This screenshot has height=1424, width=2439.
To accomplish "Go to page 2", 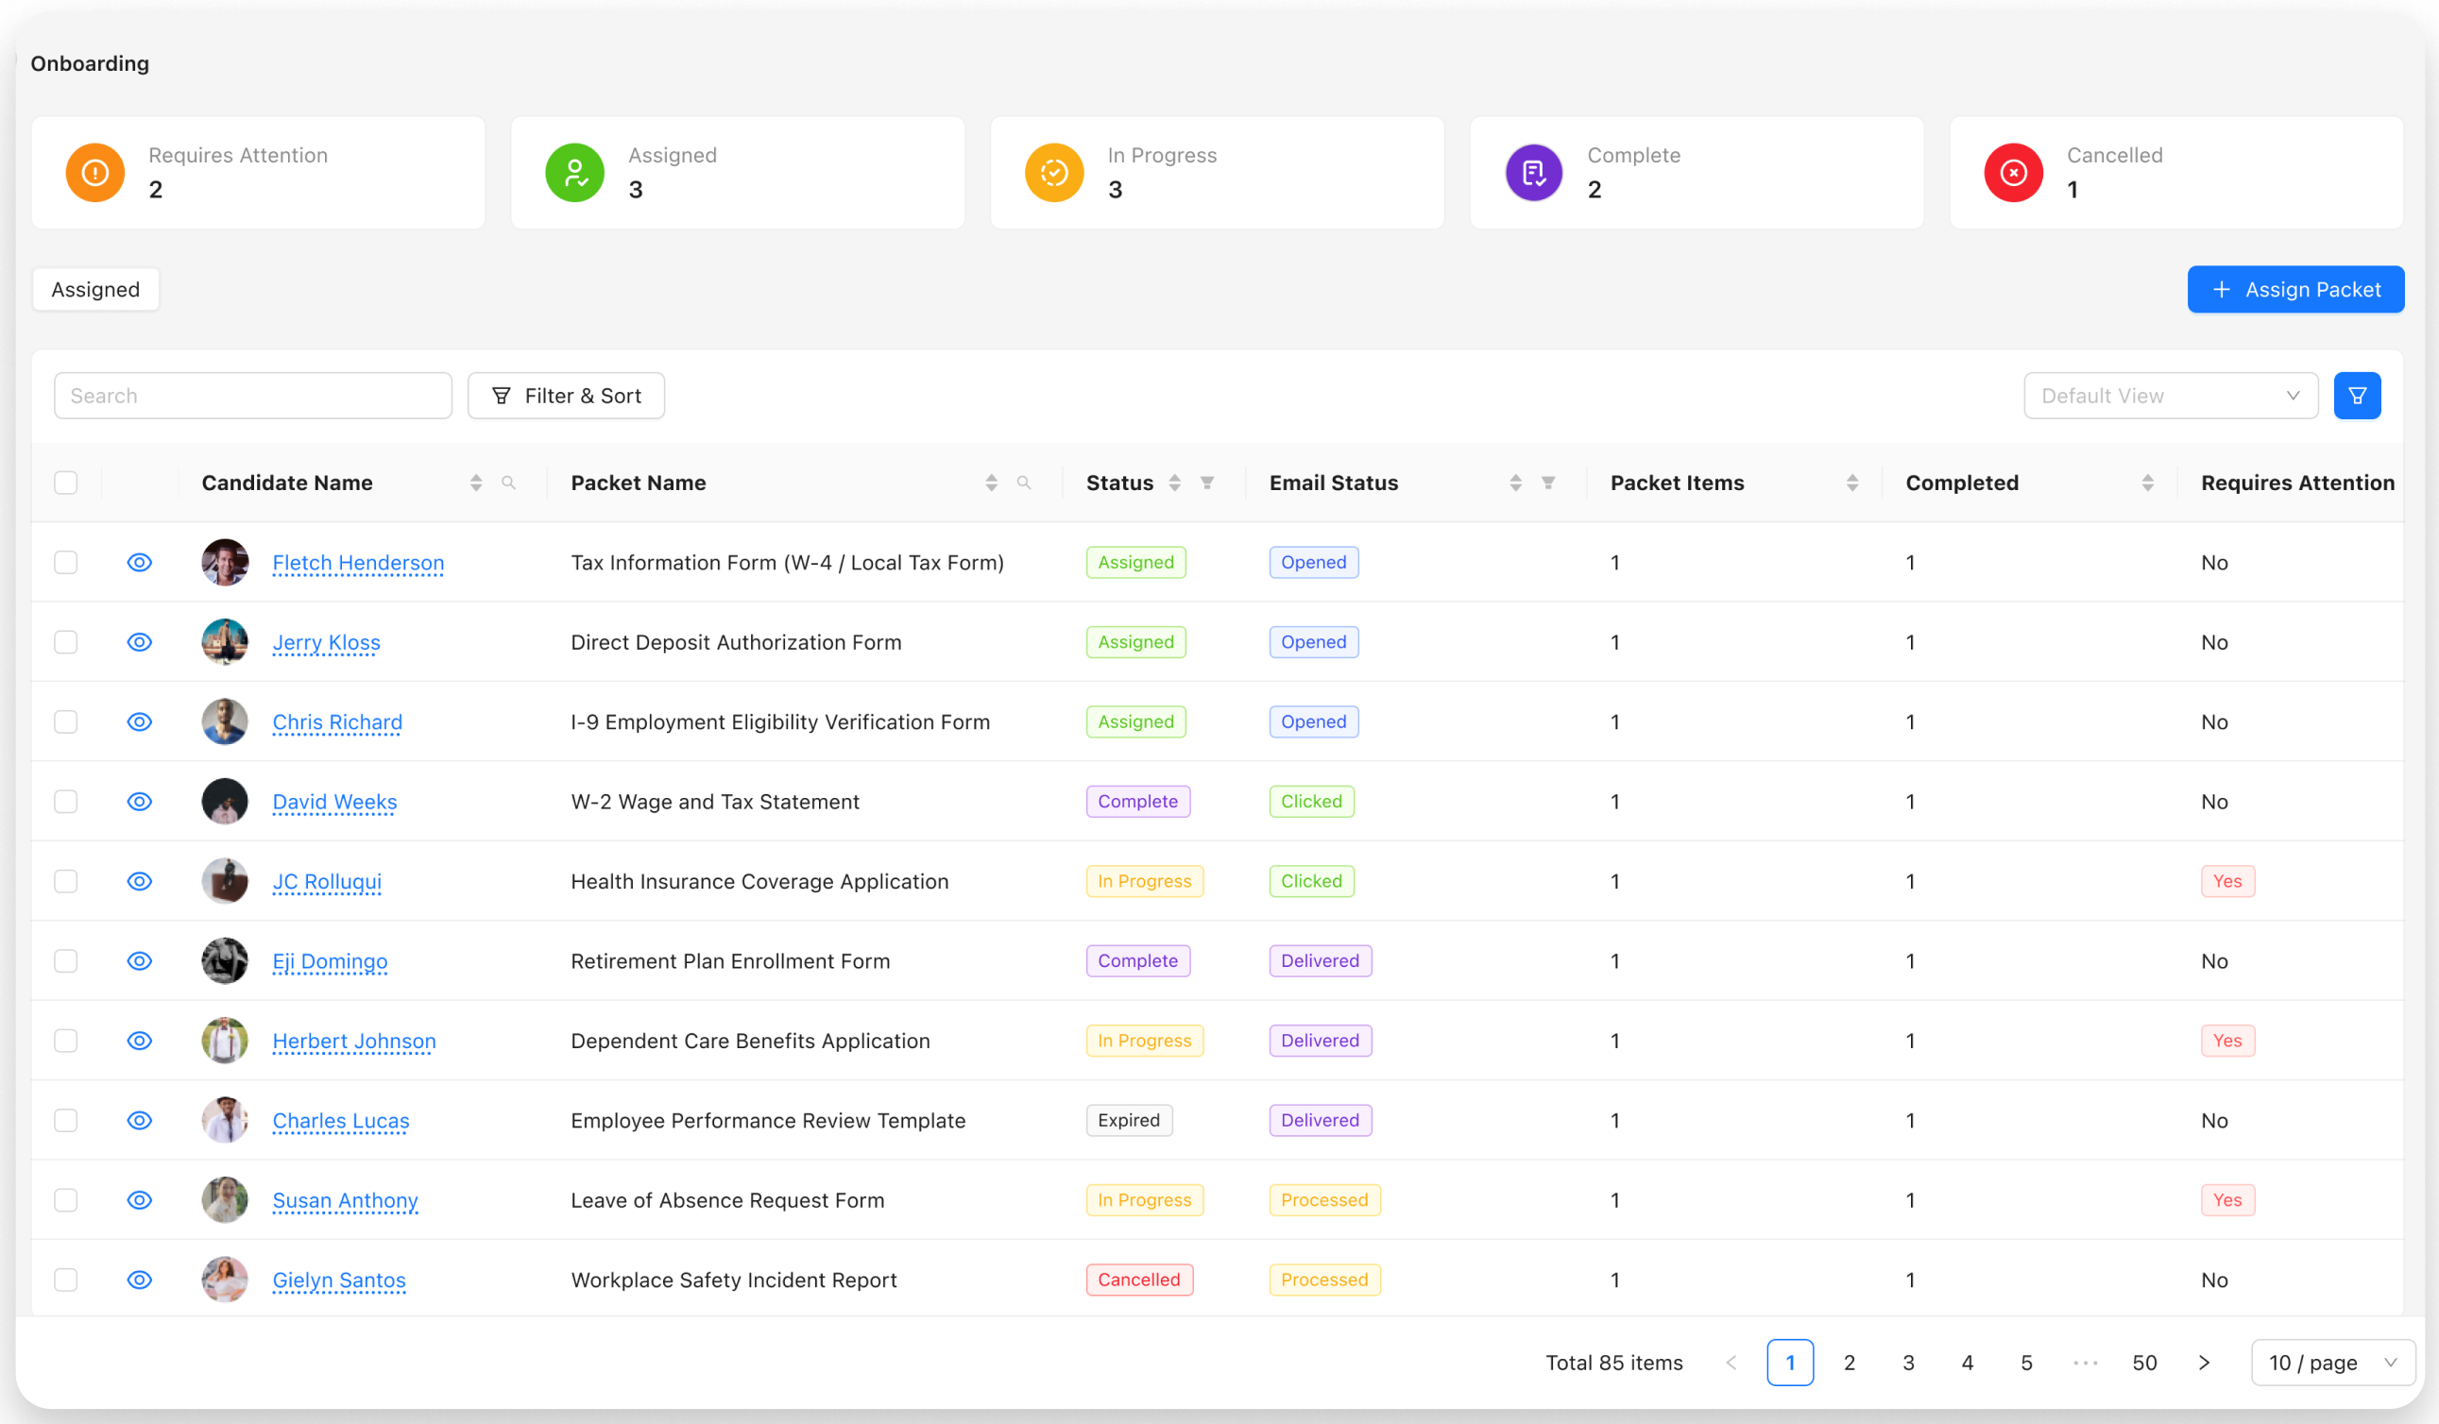I will coord(1850,1363).
